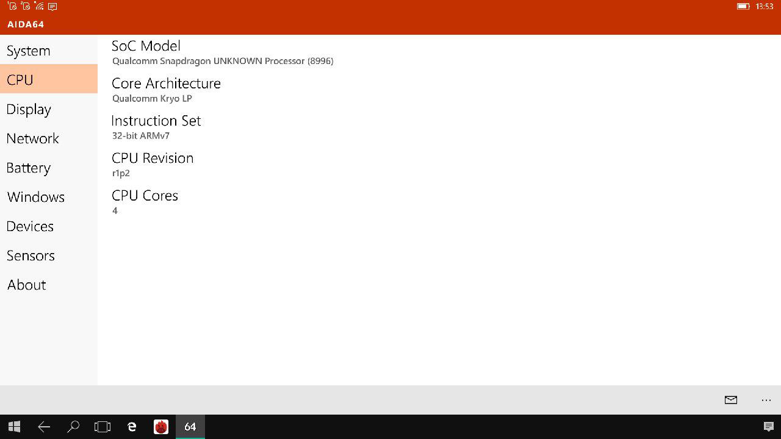Click the AIDA64 title text
Viewport: 781px width, 439px height.
click(26, 24)
